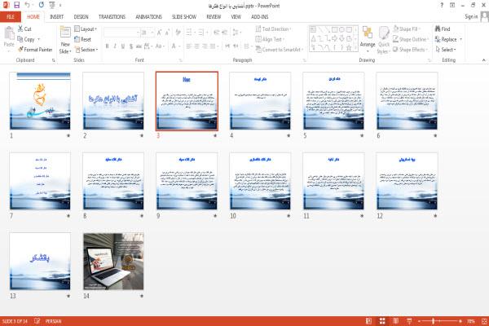Collapse the ribbon with the arrow
The height and width of the screenshot is (326, 489).
coord(483,59)
